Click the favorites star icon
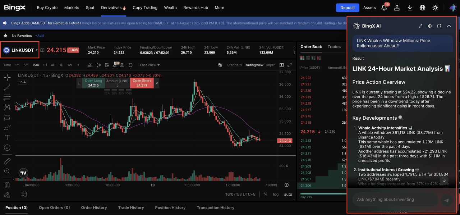 [5, 36]
